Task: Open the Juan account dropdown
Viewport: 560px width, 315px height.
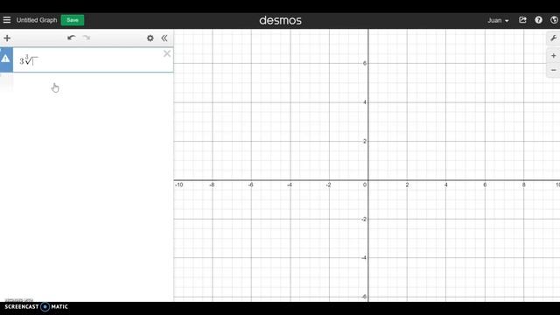Action: tap(498, 20)
